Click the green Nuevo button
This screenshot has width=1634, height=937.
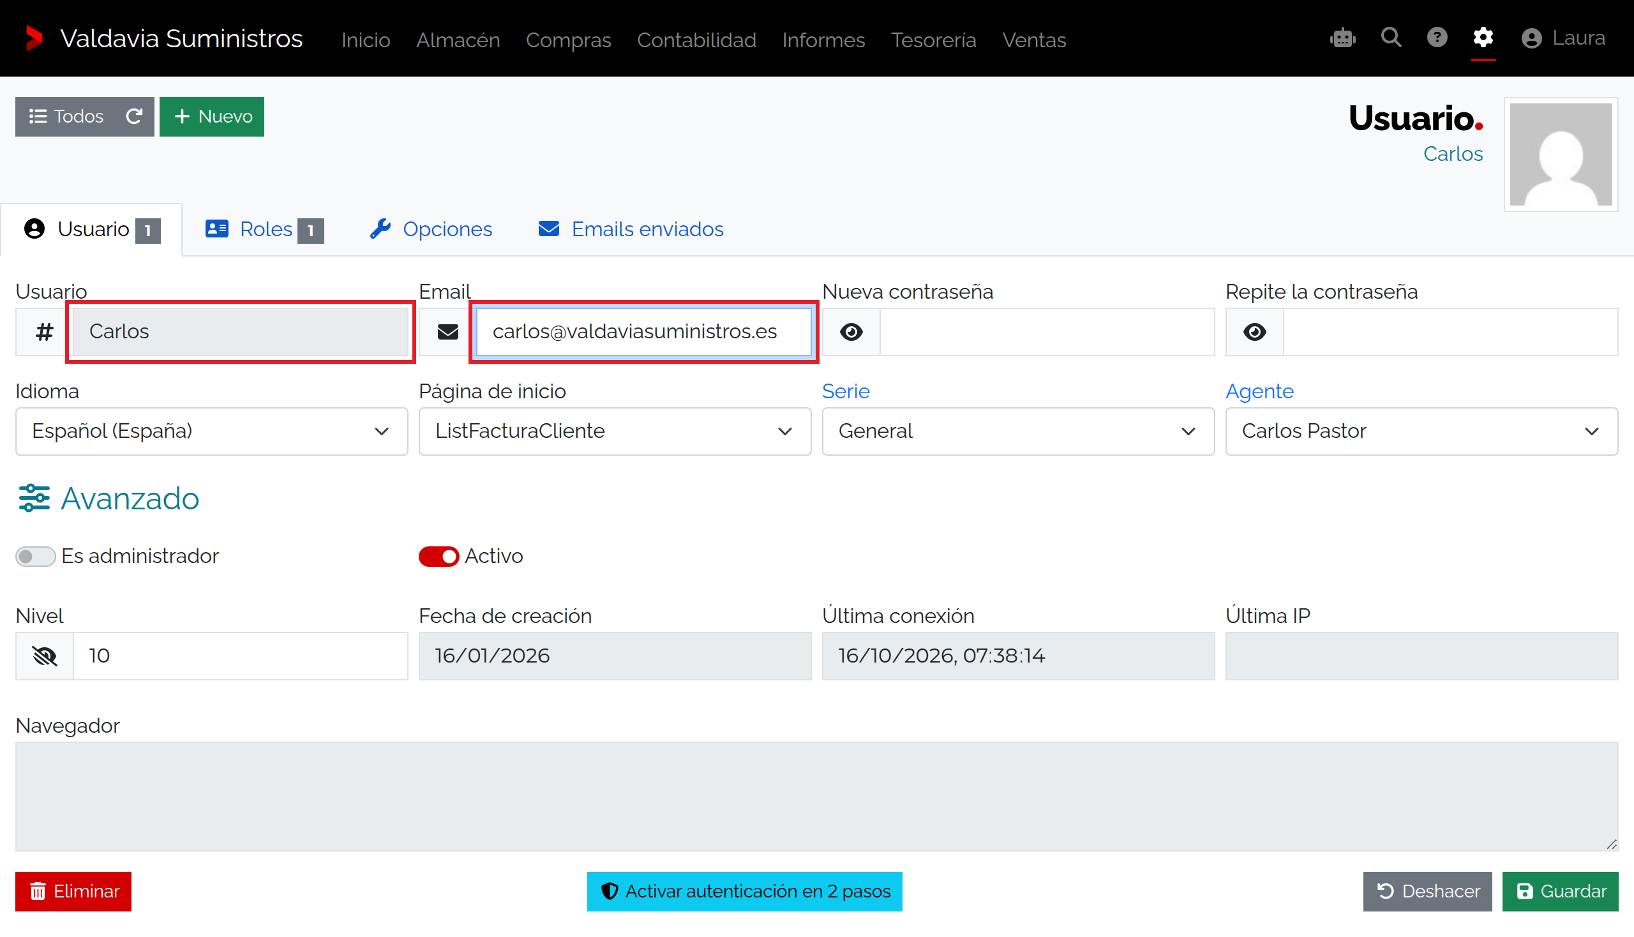[212, 116]
